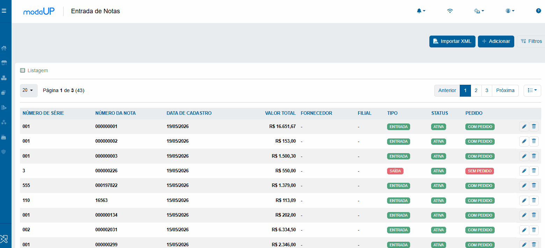545x248 pixels.
Task: Sort by PEDIDO column header
Action: coord(474,113)
